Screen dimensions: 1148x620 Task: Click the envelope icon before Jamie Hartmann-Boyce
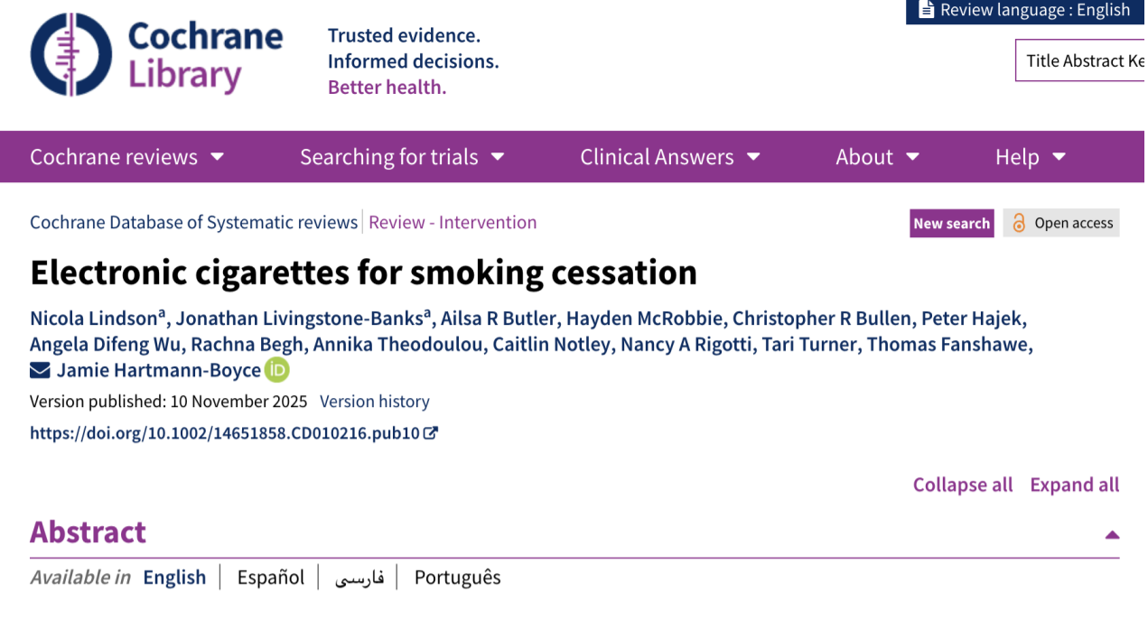[x=40, y=371]
